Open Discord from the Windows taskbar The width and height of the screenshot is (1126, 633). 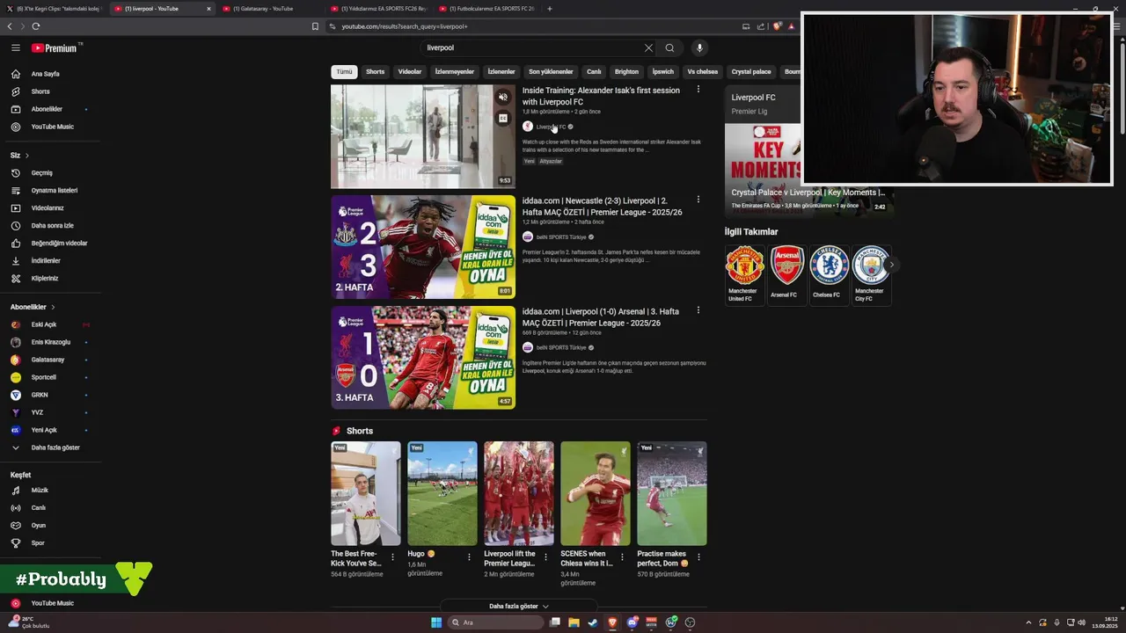point(632,622)
